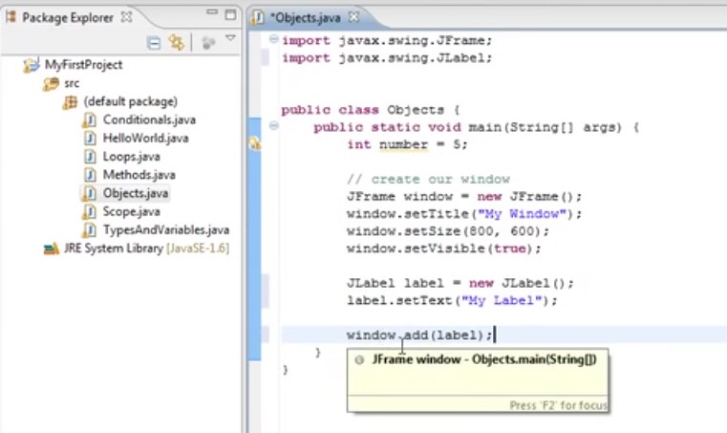Image resolution: width=727 pixels, height=433 pixels.
Task: Select the MyFirstProject project node
Action: tap(83, 65)
